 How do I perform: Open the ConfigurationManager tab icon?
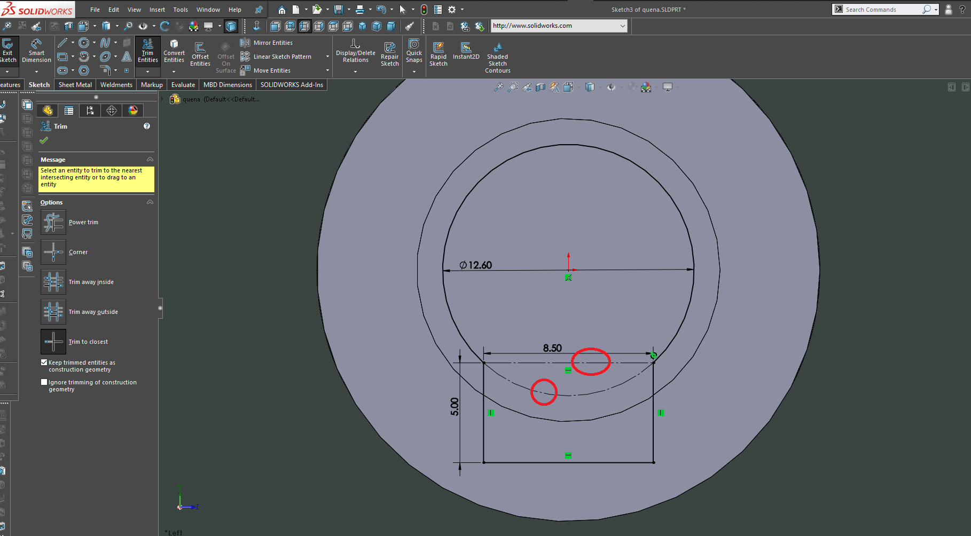pos(90,111)
